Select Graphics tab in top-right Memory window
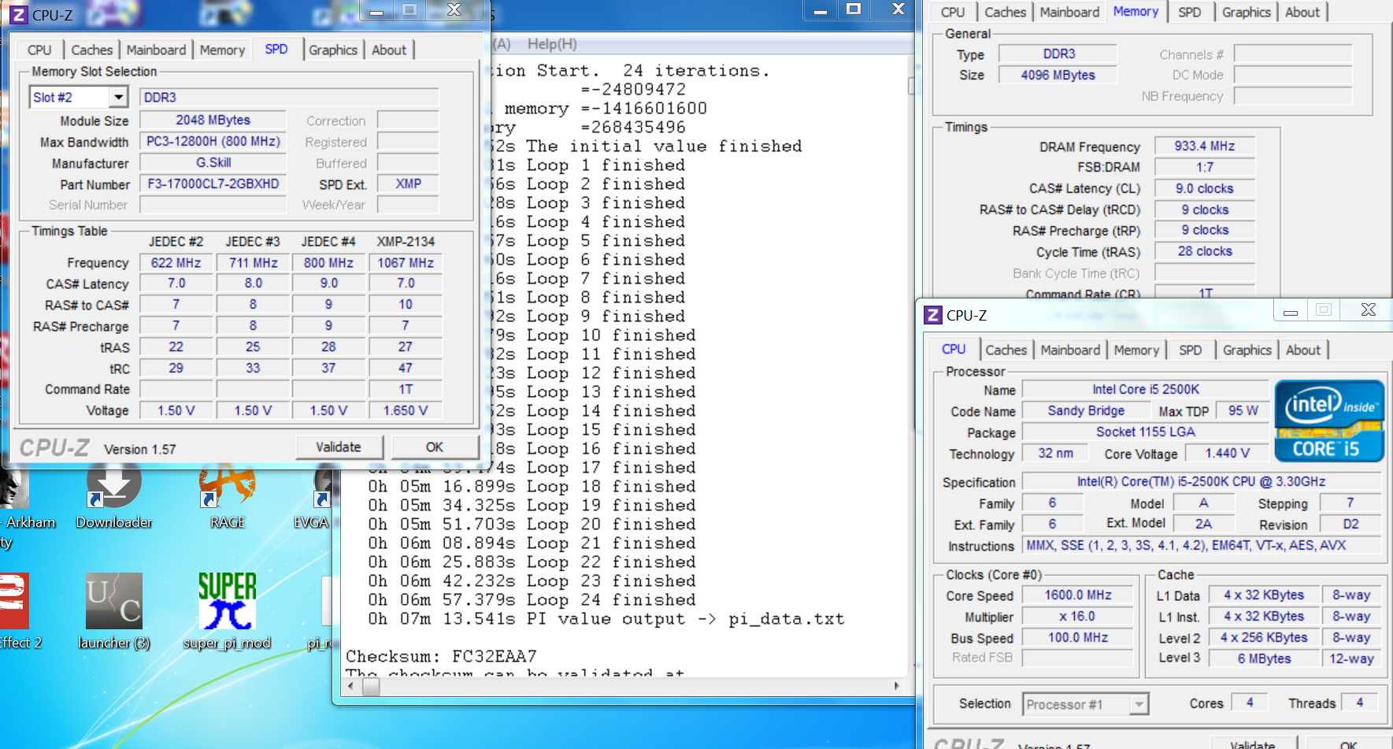 (1246, 12)
